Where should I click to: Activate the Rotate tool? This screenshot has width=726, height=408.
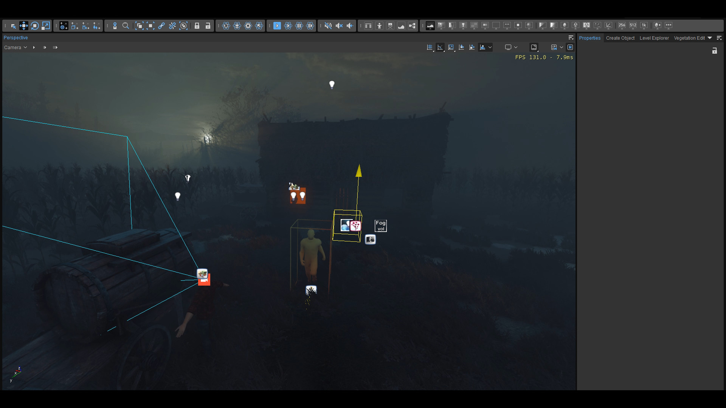pos(35,25)
